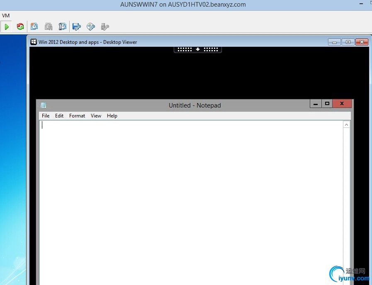372x285 pixels.
Task: Click the red-green Reset VM icon
Action: [x=20, y=26]
